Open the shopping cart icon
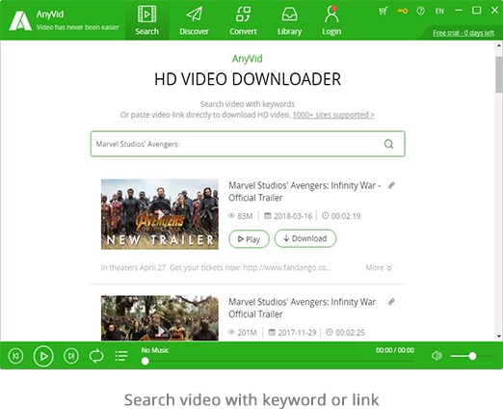503x409 pixels. 383,11
